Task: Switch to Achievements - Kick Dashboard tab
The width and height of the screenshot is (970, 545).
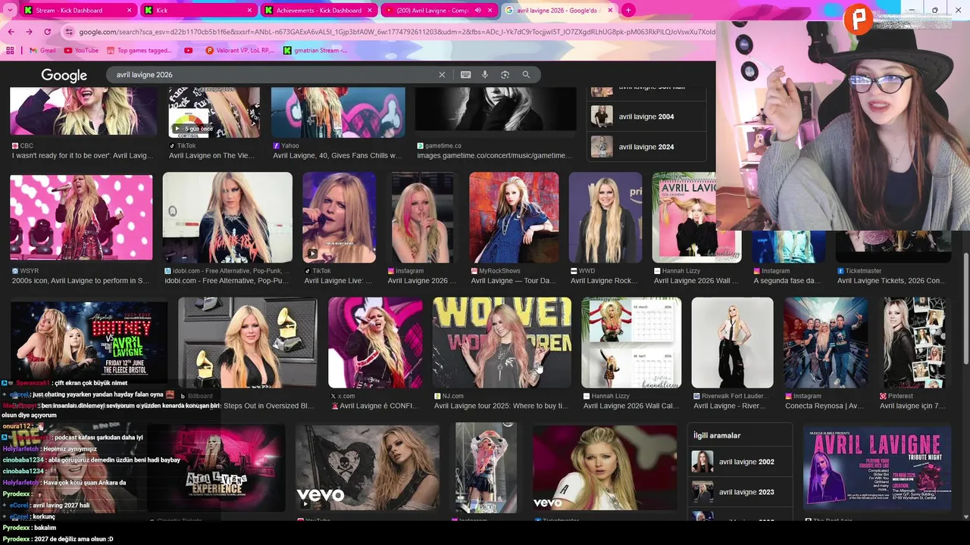Action: coord(319,11)
